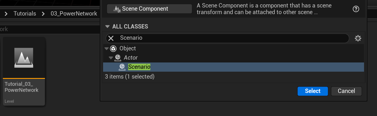Click the 03_PowerNetwork breadcrumb
The width and height of the screenshot is (377, 116).
point(74,14)
